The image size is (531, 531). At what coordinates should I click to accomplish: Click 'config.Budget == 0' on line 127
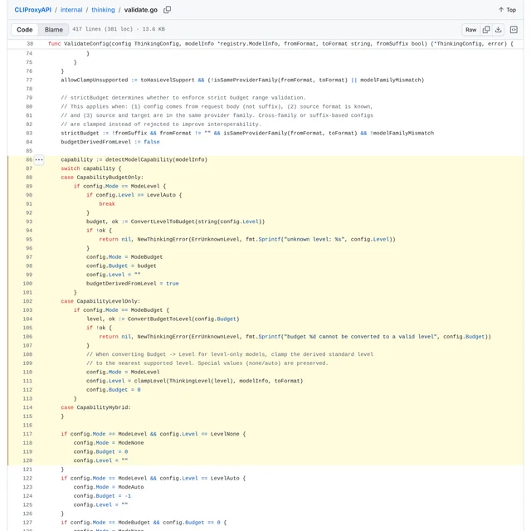coord(192,522)
